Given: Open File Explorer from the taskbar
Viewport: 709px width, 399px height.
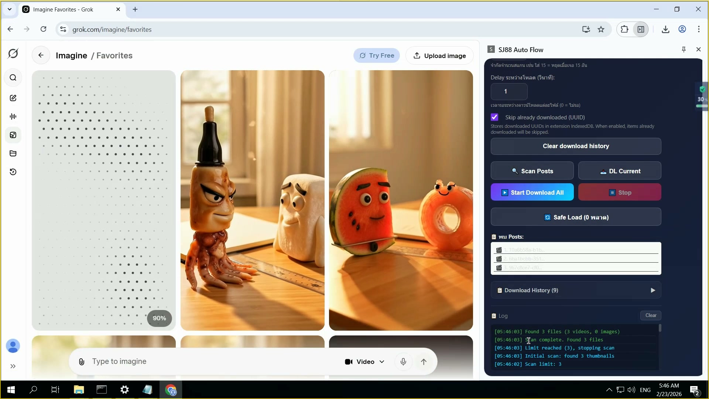Looking at the screenshot, I should click(x=79, y=390).
